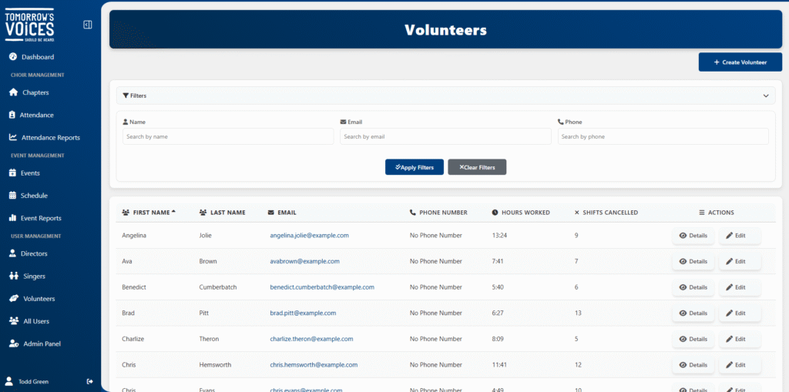This screenshot has height=392, width=789.
Task: Open Attendance Reports chart icon
Action: 13,138
